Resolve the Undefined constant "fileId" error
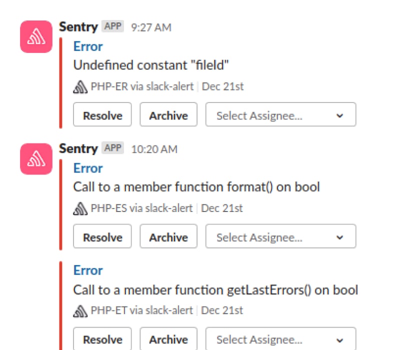Viewport: 398px width, 350px height. 102,115
